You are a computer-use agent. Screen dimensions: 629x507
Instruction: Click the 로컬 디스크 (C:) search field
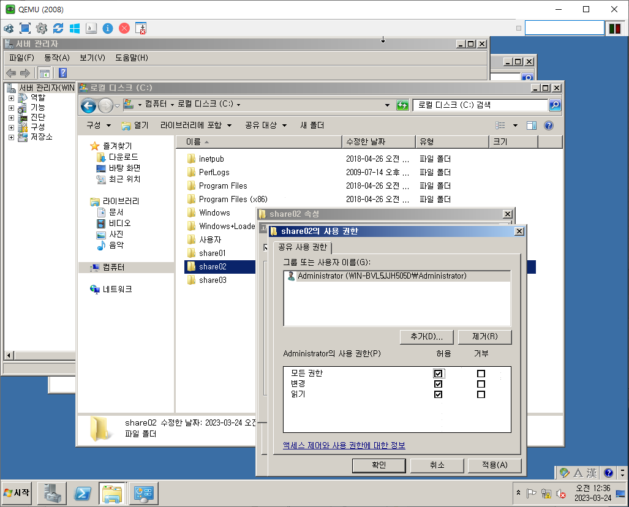tap(481, 105)
